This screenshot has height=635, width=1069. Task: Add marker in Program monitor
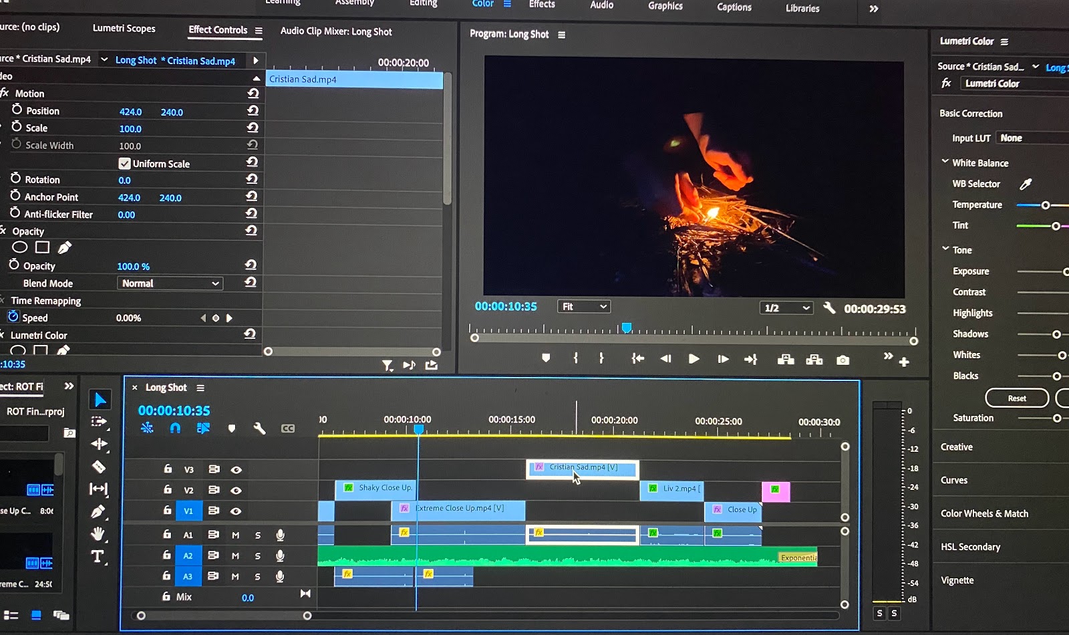pos(546,358)
